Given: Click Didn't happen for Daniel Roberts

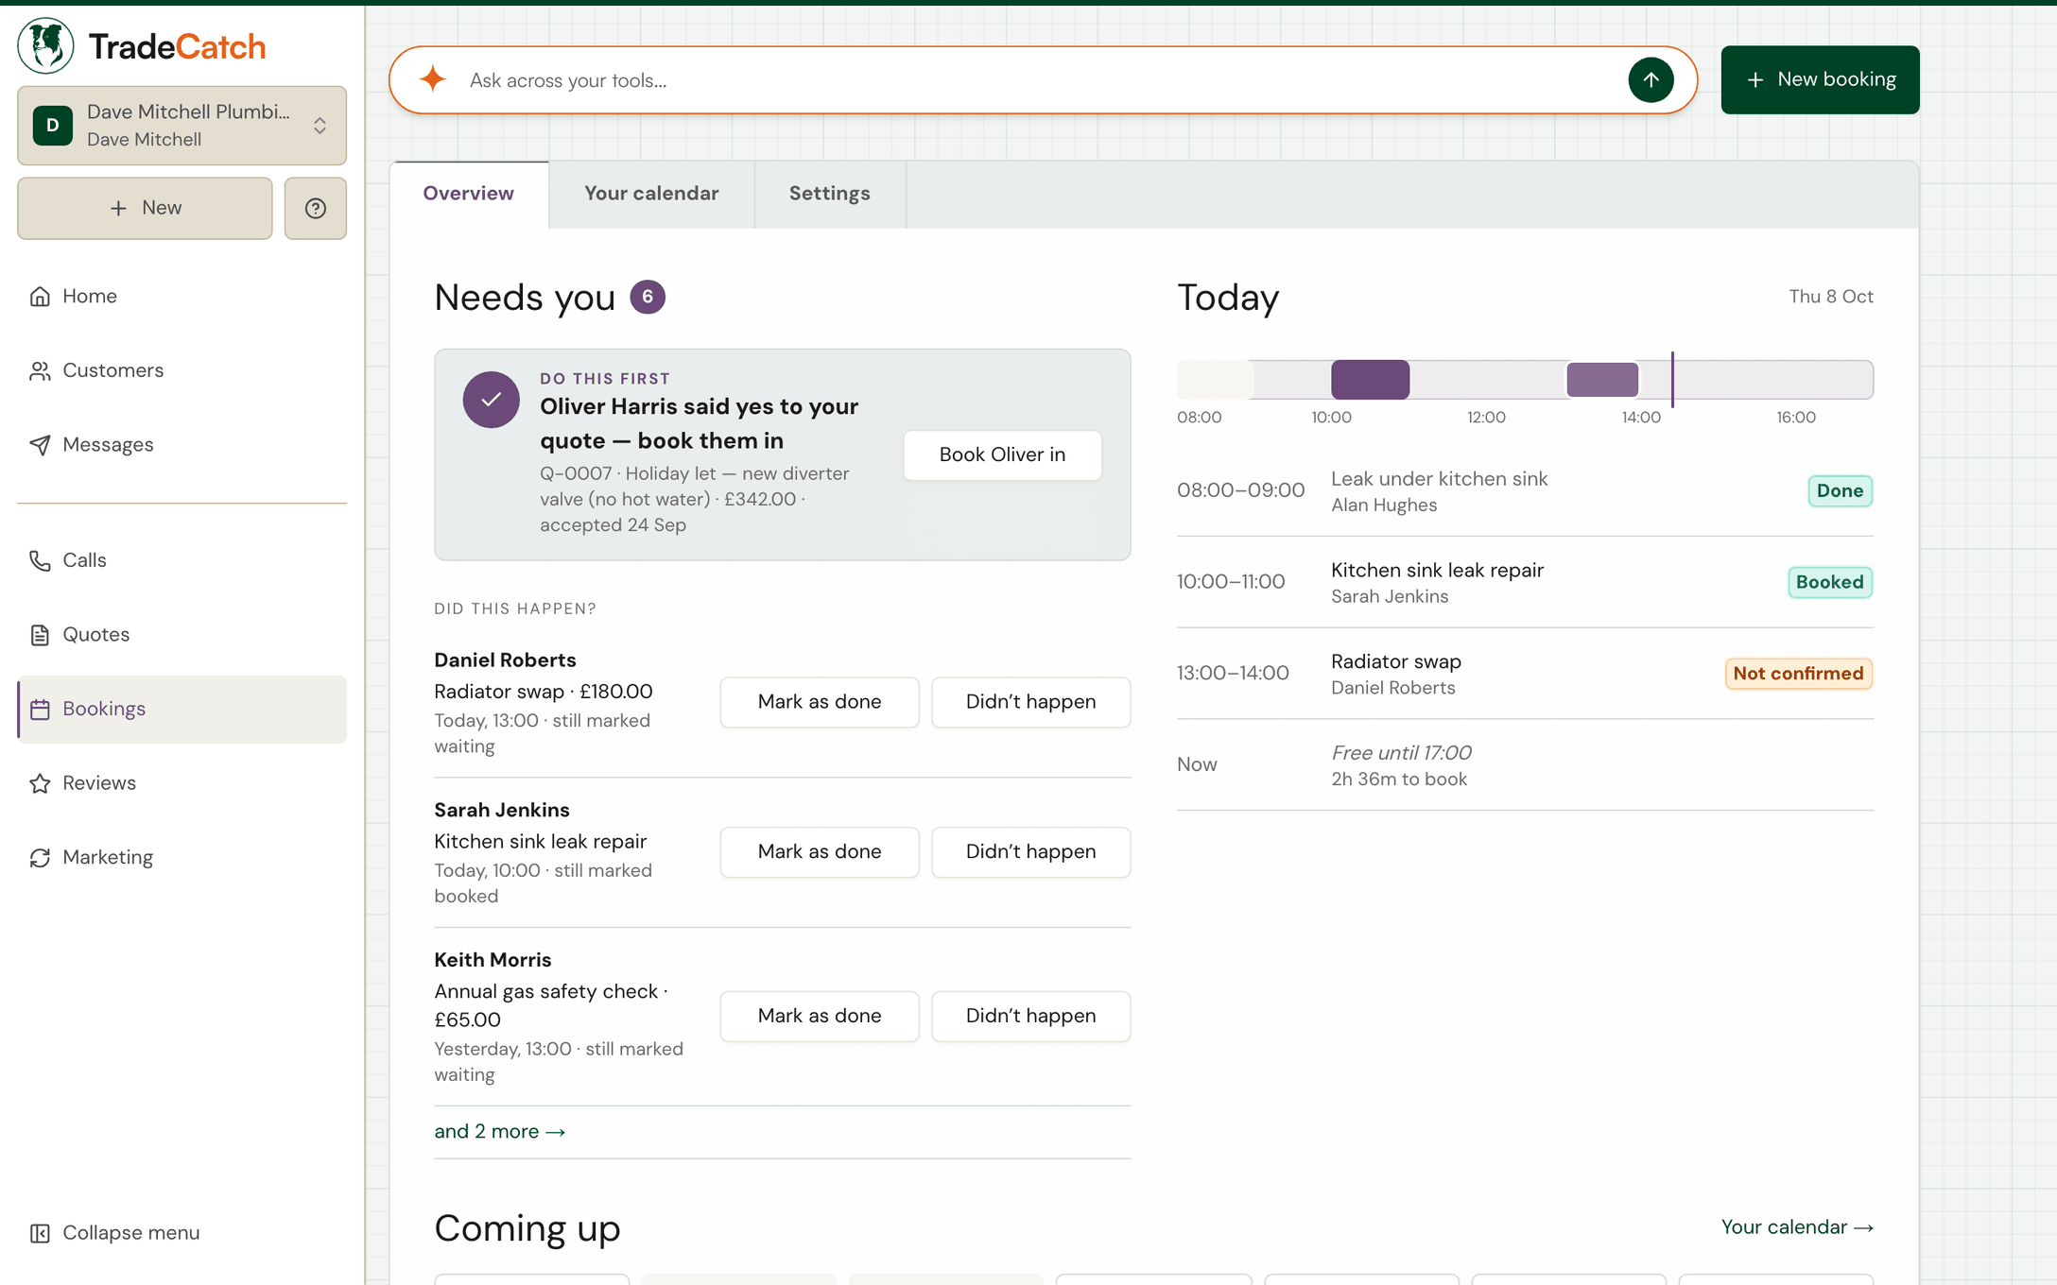Looking at the screenshot, I should [1030, 702].
